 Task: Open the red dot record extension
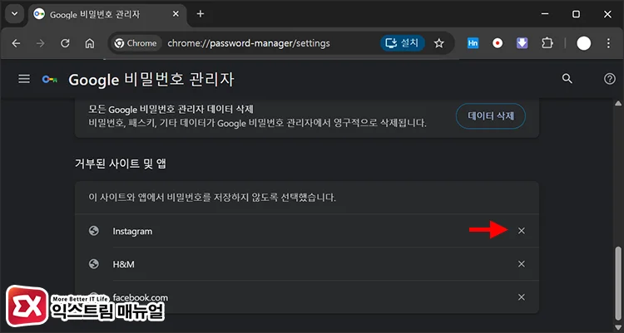point(498,43)
